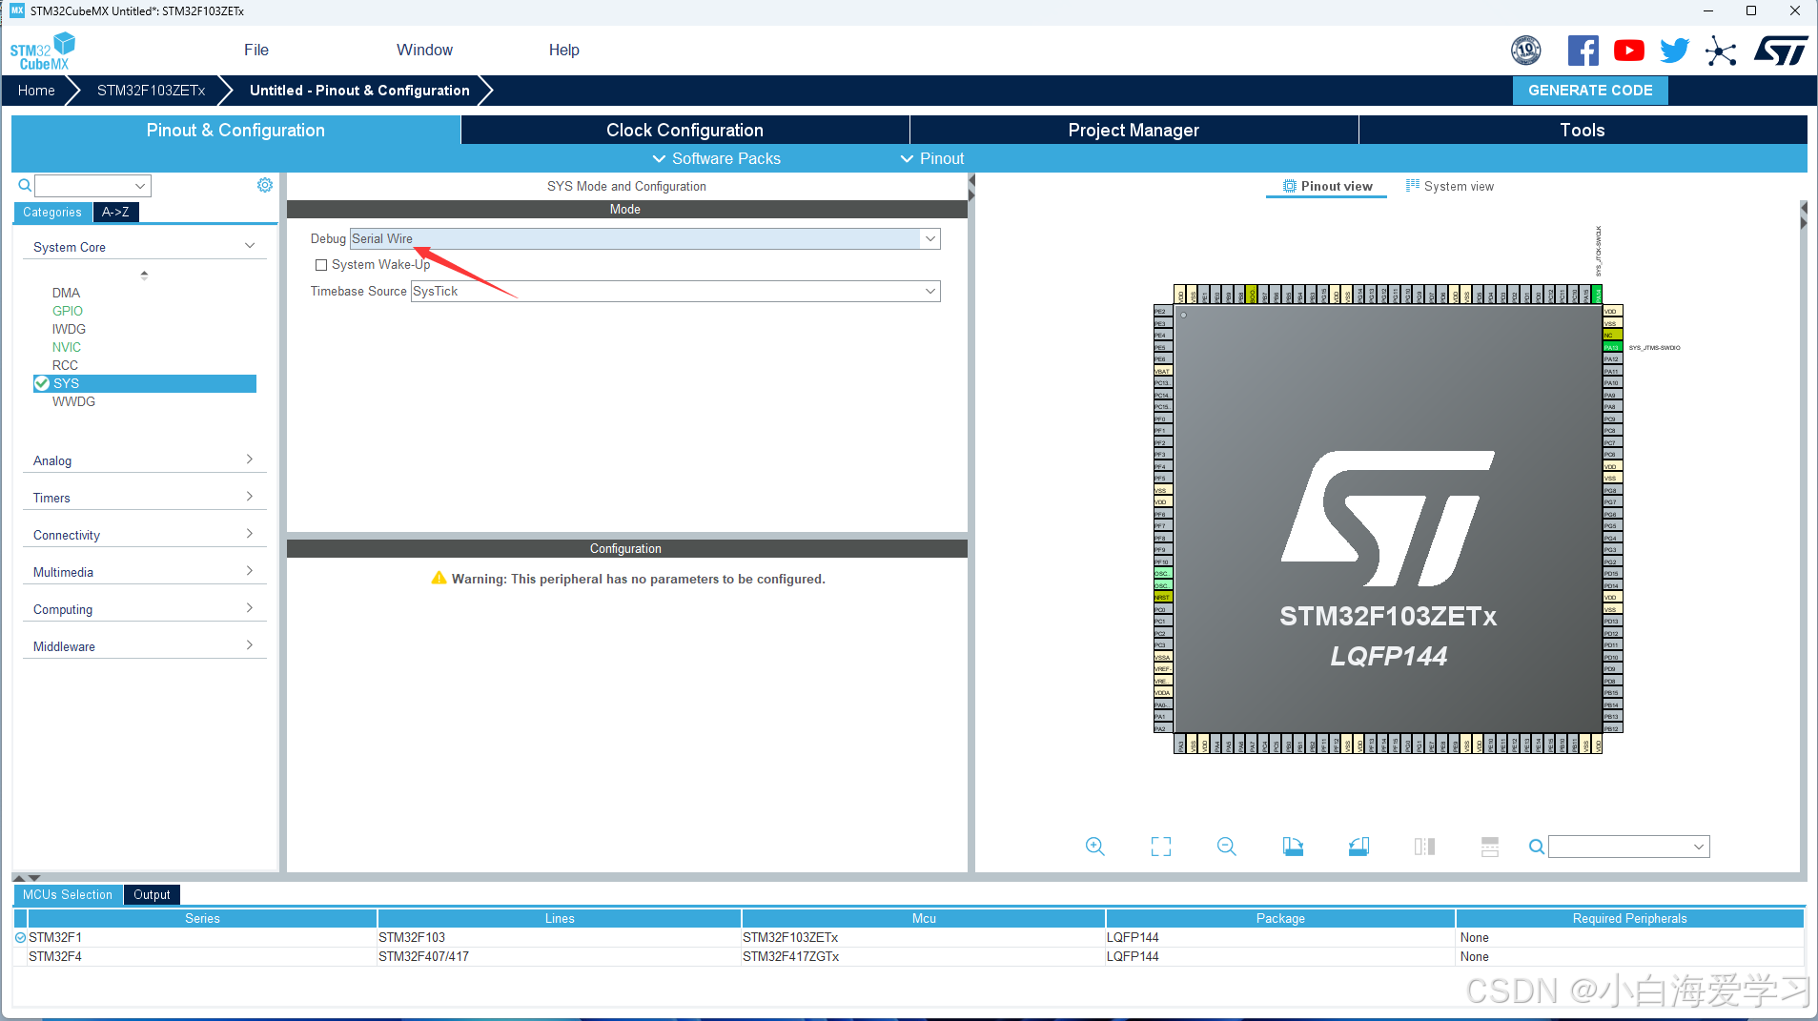Viewport: 1818px width, 1021px height.
Task: Click the warning triangle icon
Action: (x=439, y=578)
